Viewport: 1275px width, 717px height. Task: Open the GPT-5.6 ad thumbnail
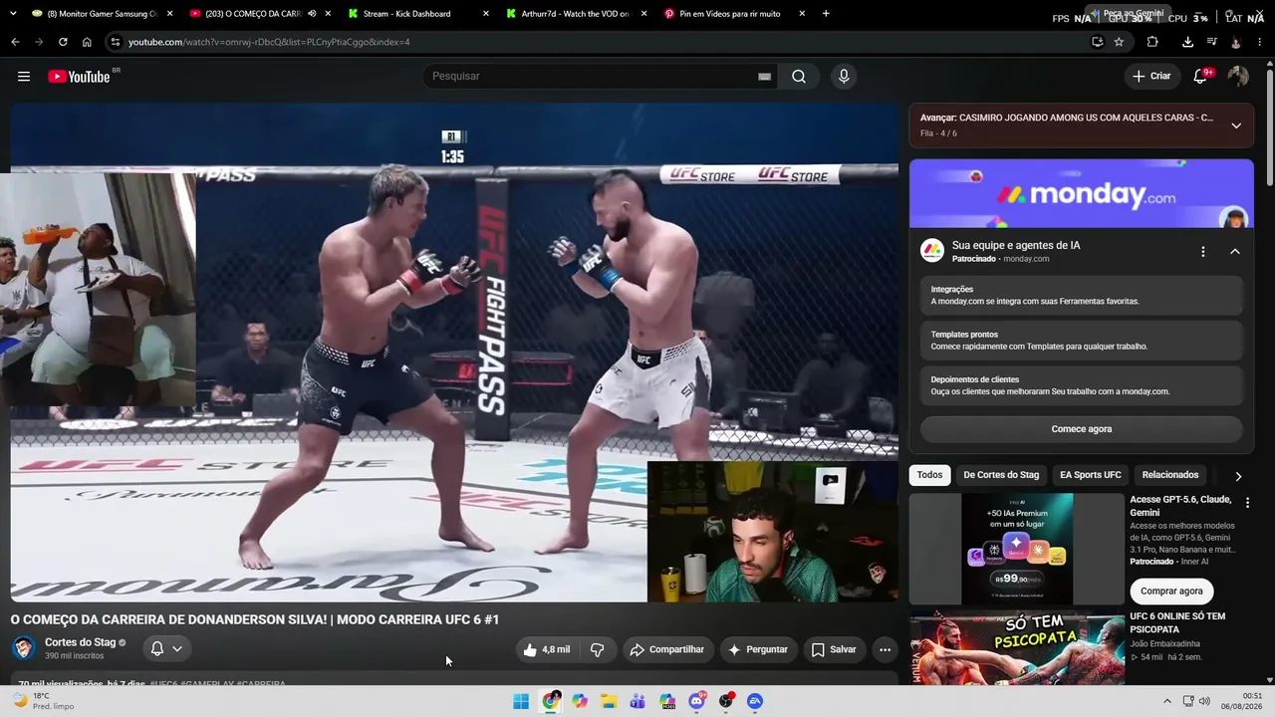pyautogui.click(x=1017, y=549)
